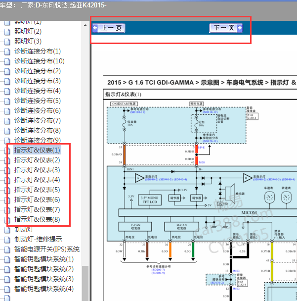297x301 pixels.
Task: Open 智能电源开关(IPS)系统 entry
Action: [47, 250]
